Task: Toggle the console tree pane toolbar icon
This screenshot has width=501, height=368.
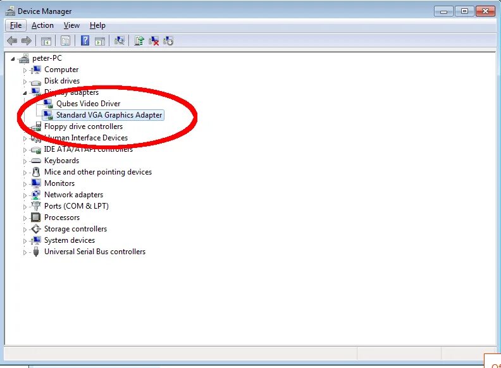Action: [x=46, y=41]
